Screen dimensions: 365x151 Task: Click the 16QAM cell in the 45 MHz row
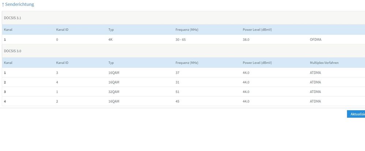pos(114,101)
